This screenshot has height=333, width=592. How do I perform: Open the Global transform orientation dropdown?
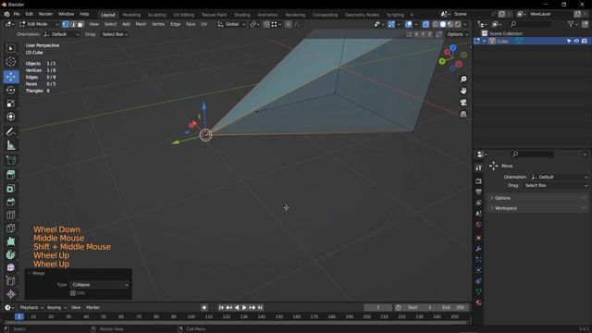click(231, 24)
